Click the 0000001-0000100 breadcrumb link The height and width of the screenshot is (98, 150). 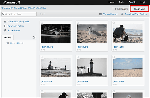tap(37, 8)
